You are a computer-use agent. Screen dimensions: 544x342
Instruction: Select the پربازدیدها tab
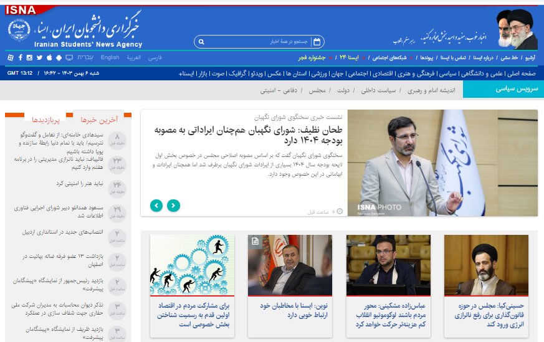[x=45, y=120]
